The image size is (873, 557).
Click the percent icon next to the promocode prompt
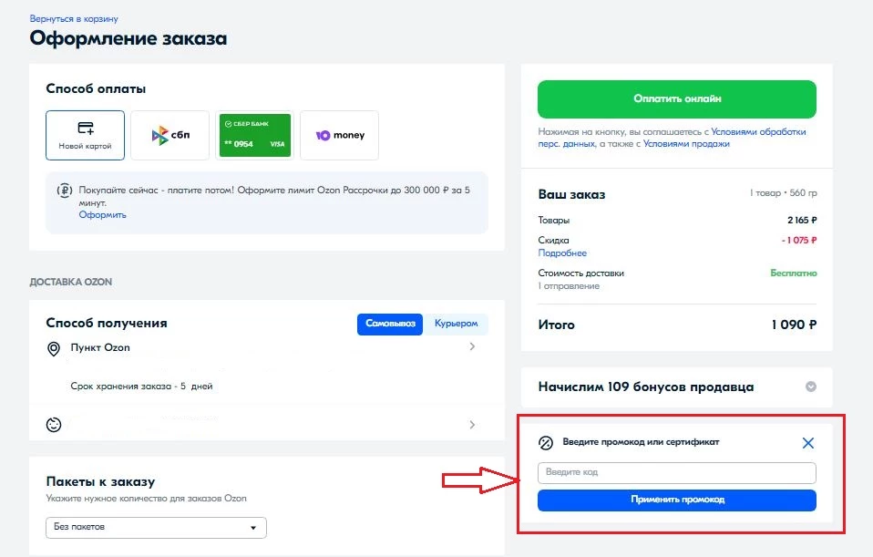[x=546, y=442]
